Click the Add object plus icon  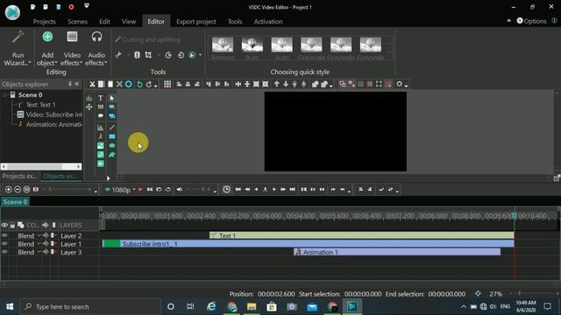click(47, 37)
